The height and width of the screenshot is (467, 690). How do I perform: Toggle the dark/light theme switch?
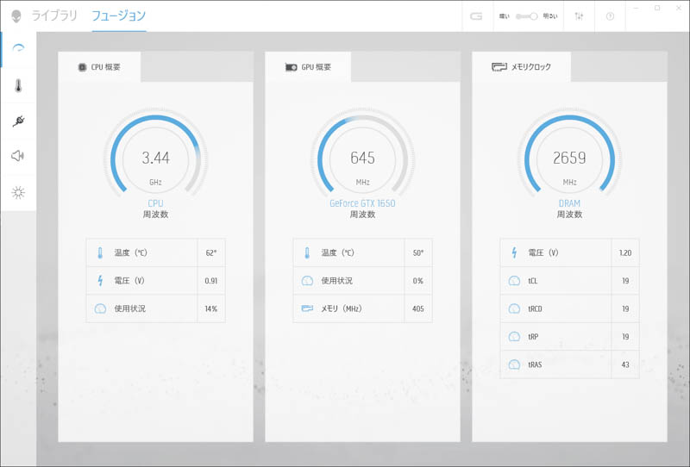tap(527, 16)
